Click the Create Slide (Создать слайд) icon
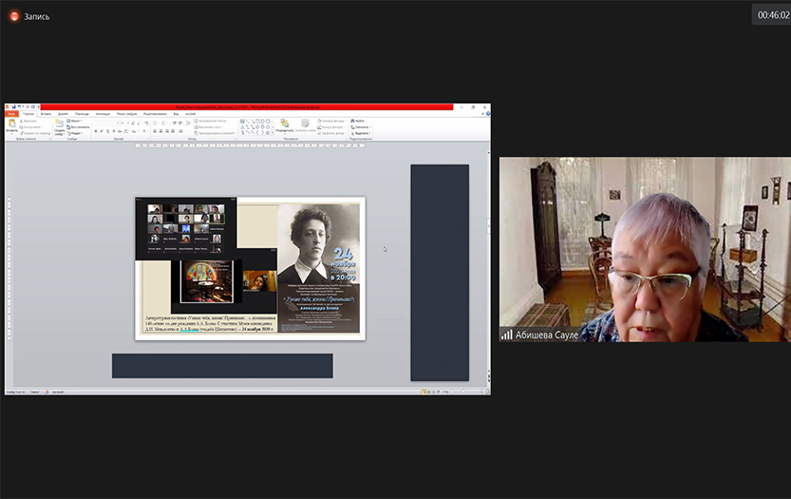Viewport: 791px width, 499px height. (x=59, y=125)
